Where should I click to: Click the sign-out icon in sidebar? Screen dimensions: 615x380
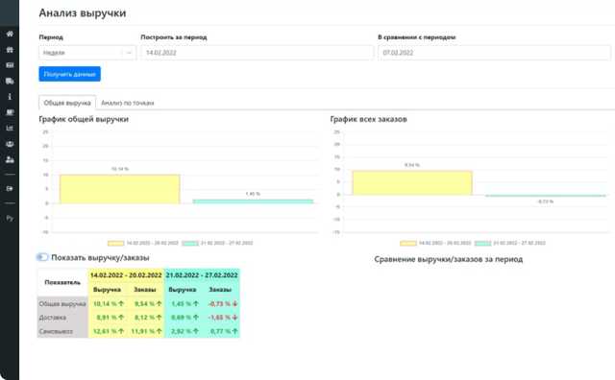[10, 188]
